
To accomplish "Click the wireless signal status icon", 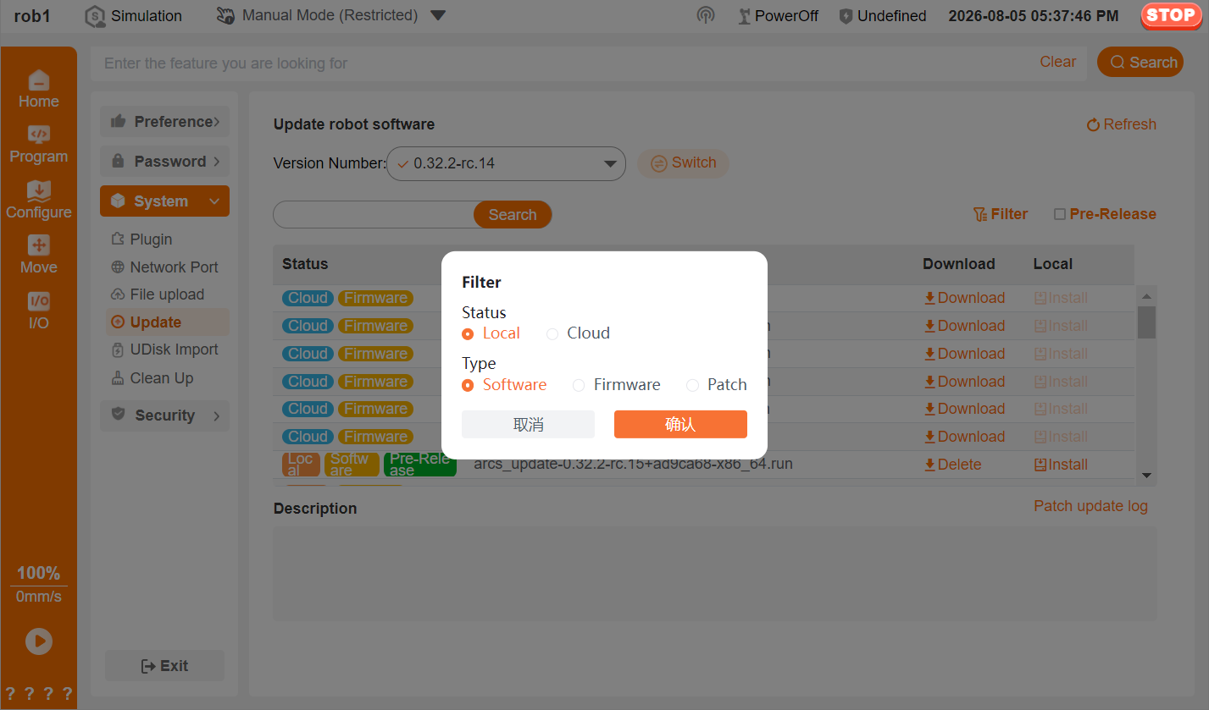I will pyautogui.click(x=706, y=15).
